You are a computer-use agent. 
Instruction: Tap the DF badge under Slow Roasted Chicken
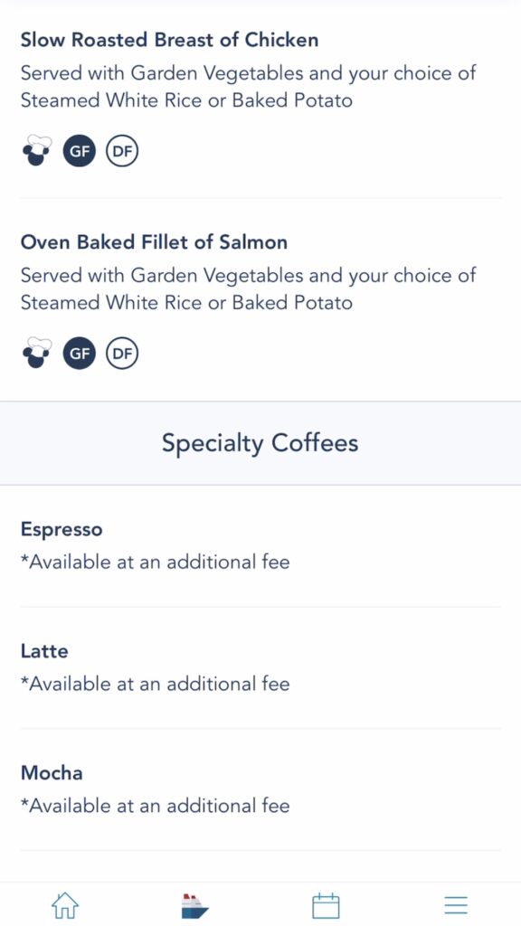pyautogui.click(x=122, y=151)
